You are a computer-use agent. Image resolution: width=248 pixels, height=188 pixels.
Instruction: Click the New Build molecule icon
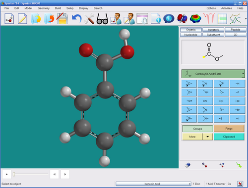pyautogui.click(x=9, y=19)
